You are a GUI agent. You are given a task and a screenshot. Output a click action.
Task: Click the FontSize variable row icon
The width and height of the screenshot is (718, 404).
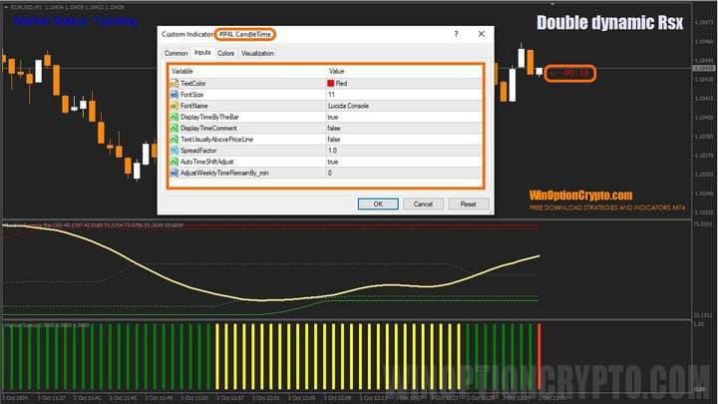point(174,95)
